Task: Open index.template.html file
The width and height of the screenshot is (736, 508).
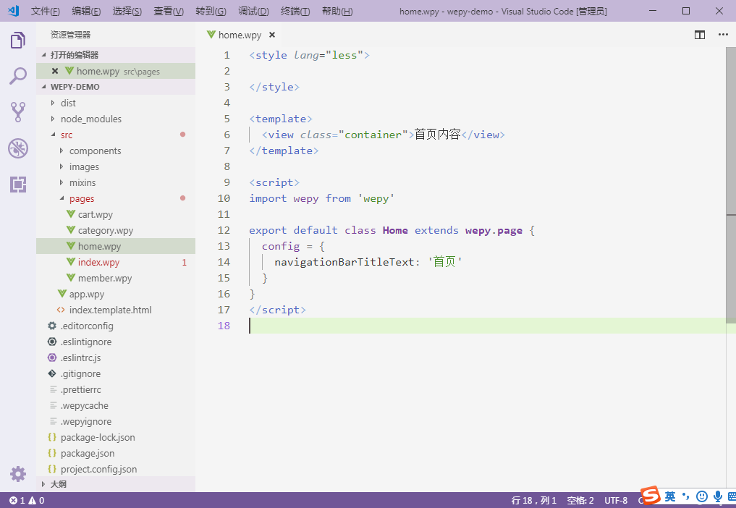Action: click(116, 310)
